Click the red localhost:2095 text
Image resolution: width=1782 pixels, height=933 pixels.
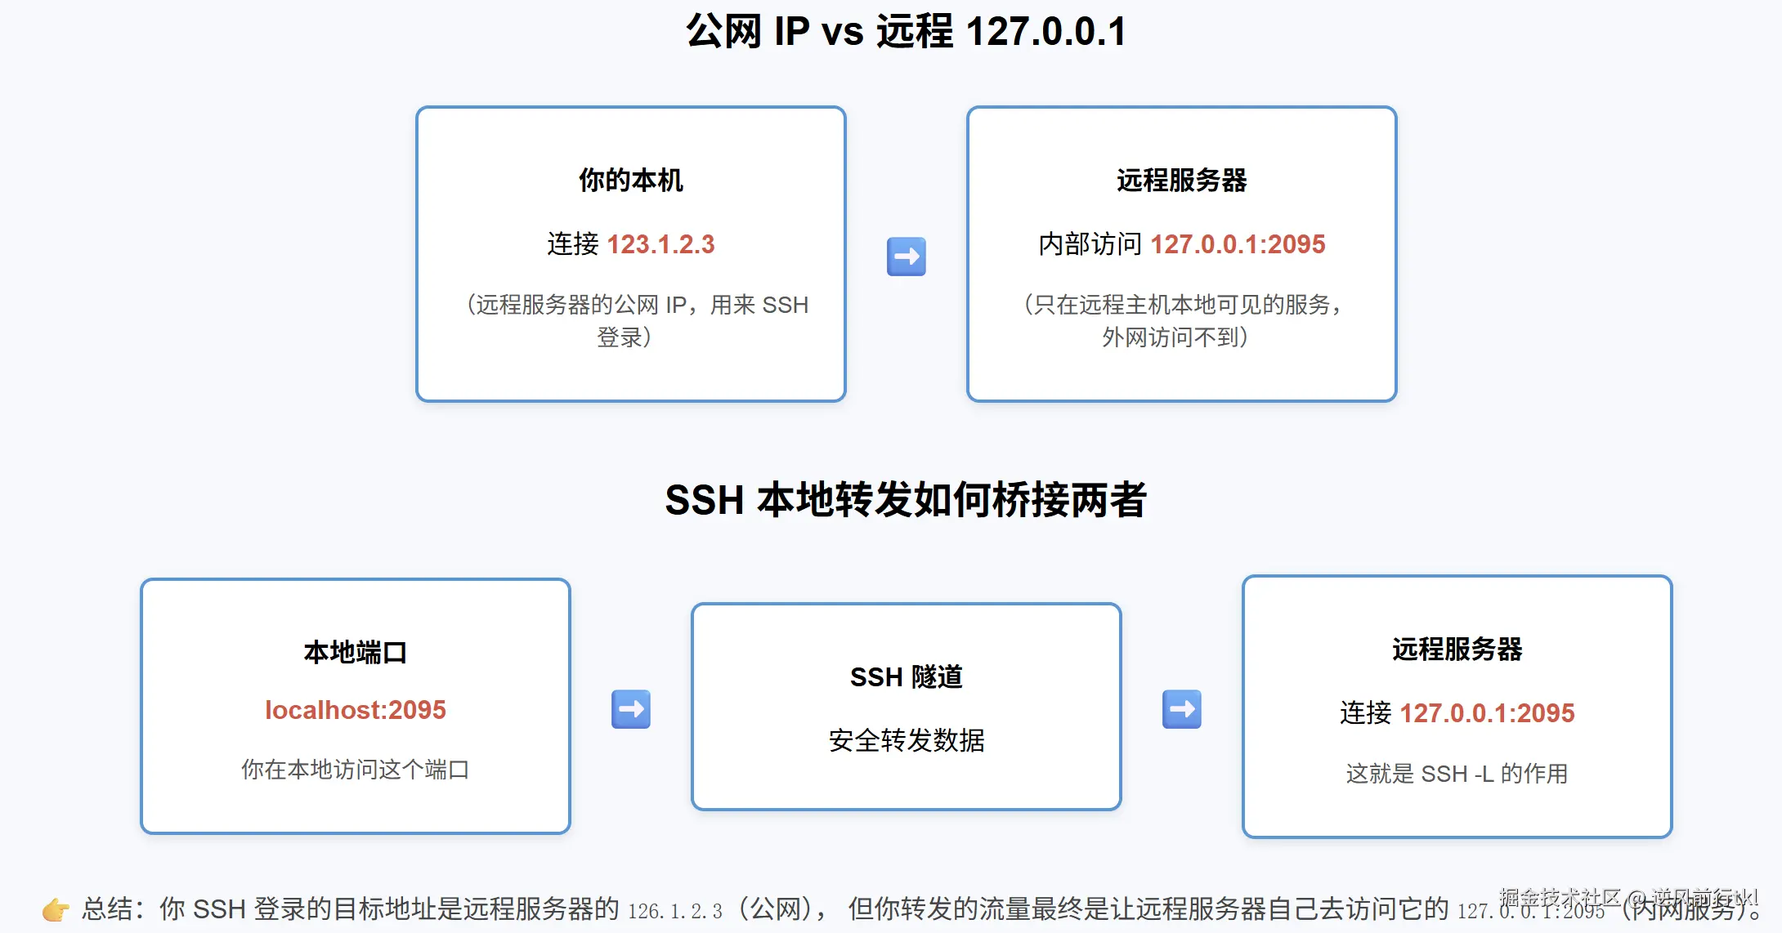click(356, 710)
